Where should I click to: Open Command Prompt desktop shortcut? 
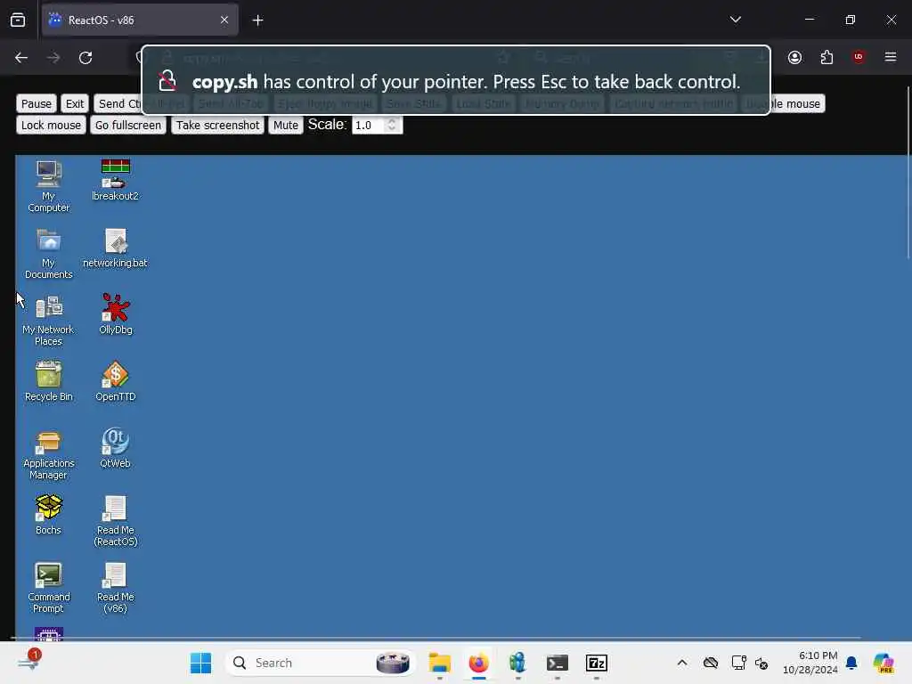[48, 588]
